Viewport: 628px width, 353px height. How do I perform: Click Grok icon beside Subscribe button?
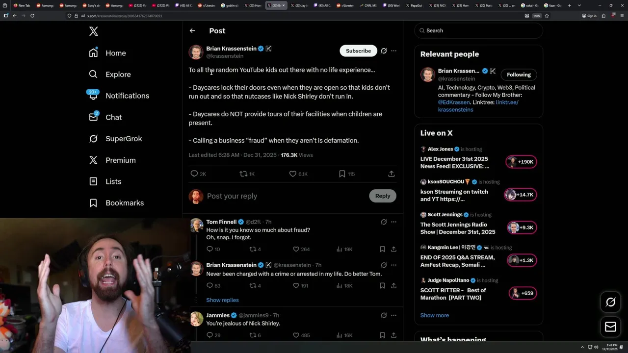(x=384, y=51)
